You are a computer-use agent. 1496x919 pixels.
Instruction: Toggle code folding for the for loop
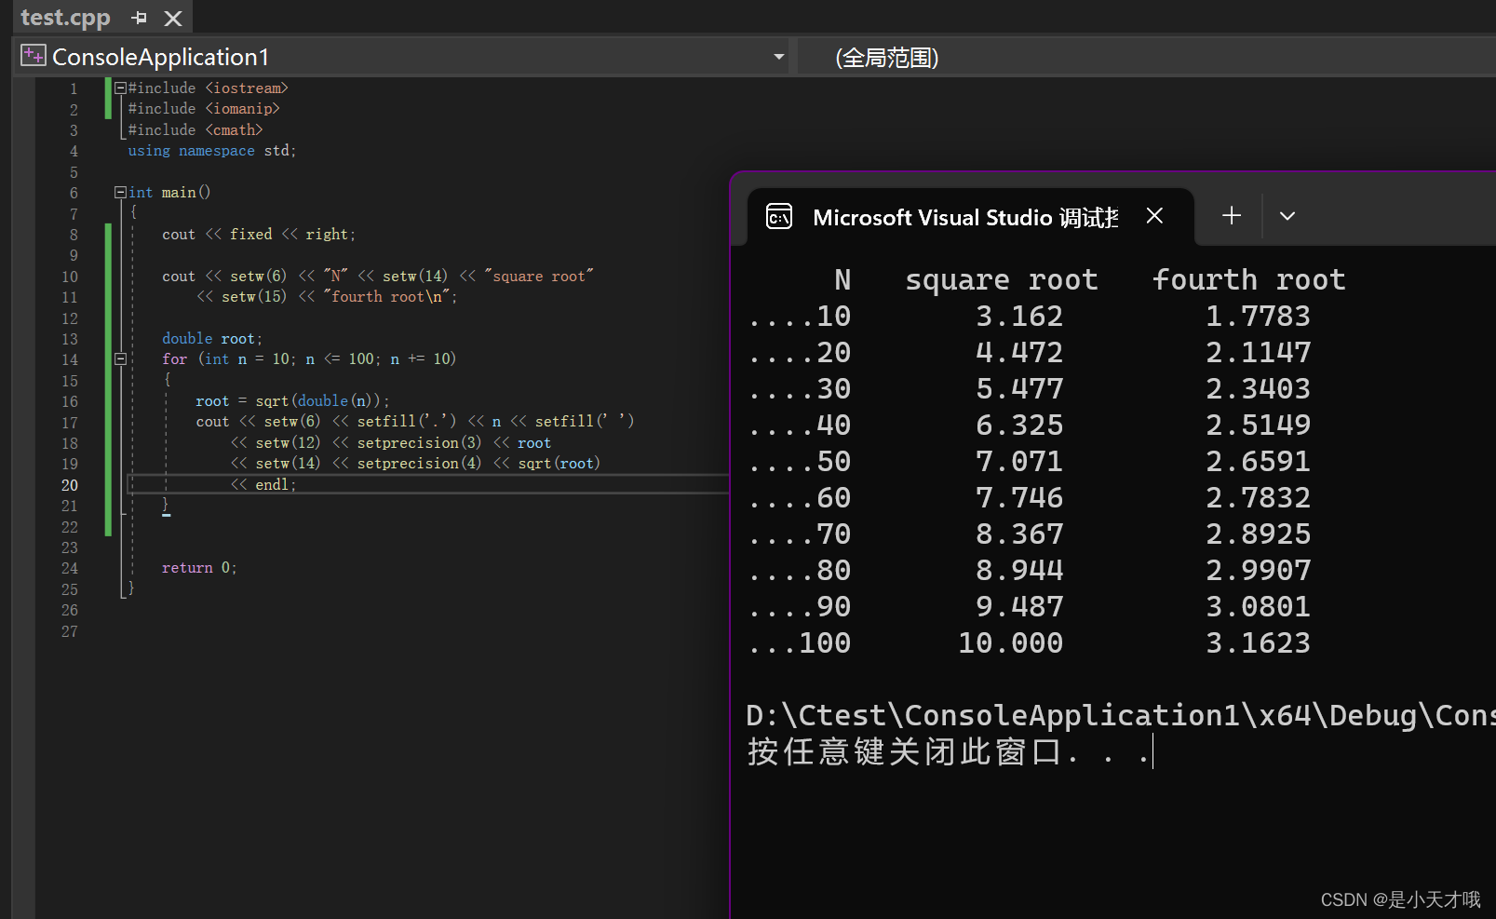click(120, 358)
